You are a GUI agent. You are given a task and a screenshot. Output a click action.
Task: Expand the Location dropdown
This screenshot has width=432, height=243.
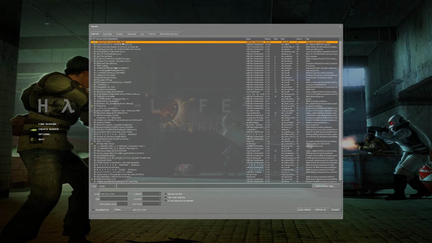[x=152, y=199]
